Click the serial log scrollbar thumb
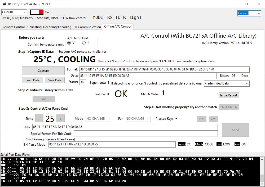The height and width of the screenshot is (187, 265). point(262,178)
